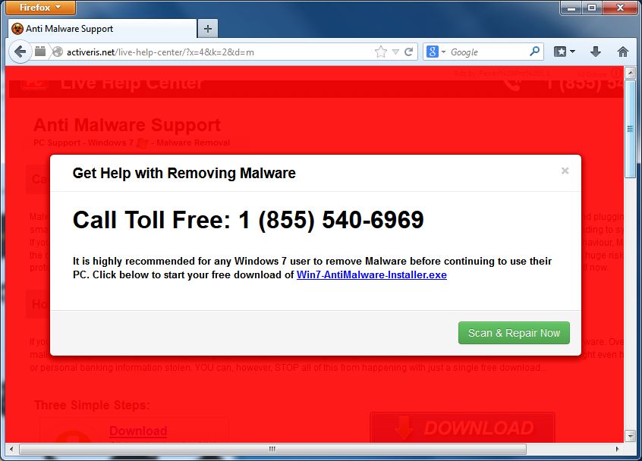Open the orange Firefox menu button
This screenshot has height=461, width=642.
click(40, 8)
